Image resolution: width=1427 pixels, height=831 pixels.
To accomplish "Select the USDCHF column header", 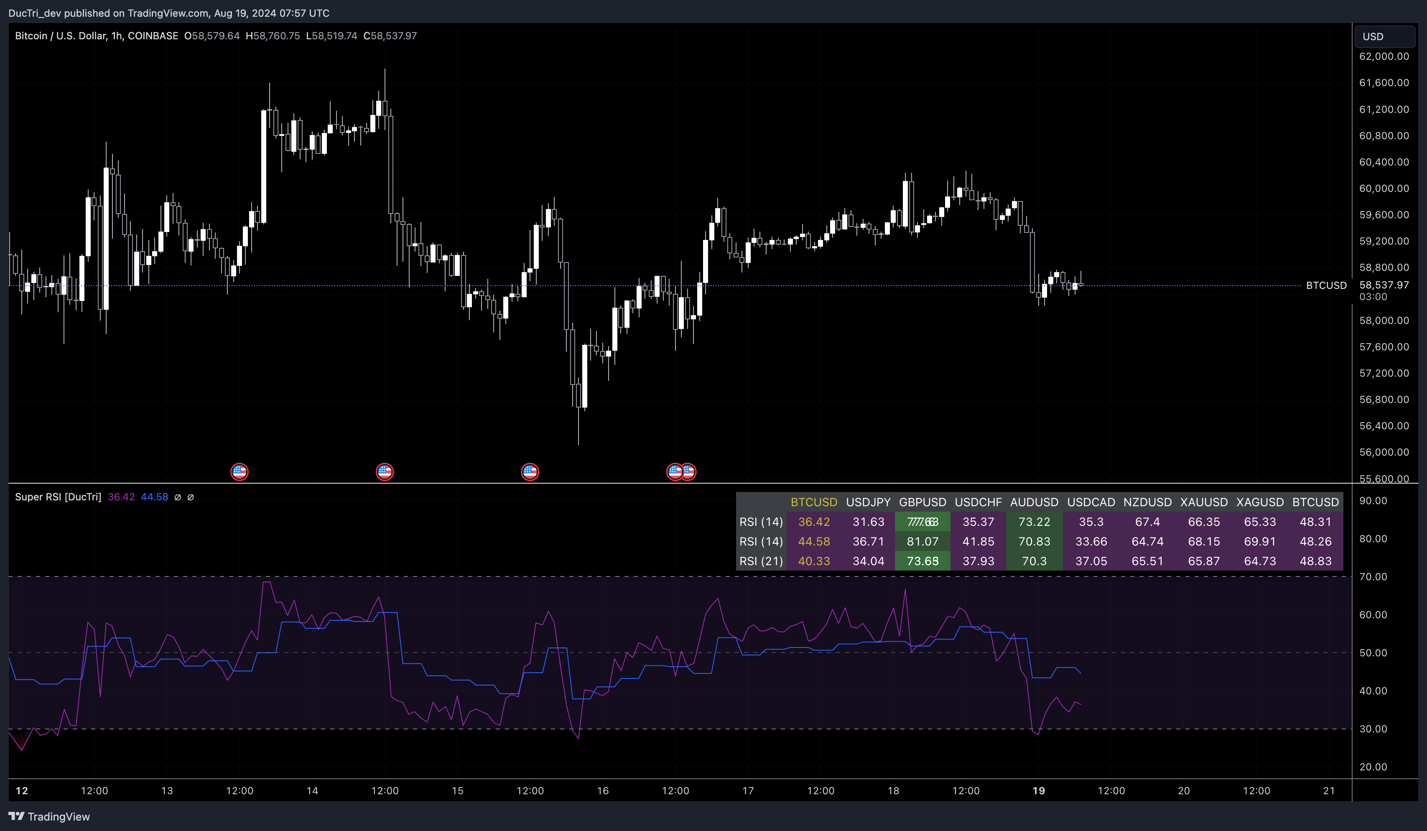I will 978,502.
